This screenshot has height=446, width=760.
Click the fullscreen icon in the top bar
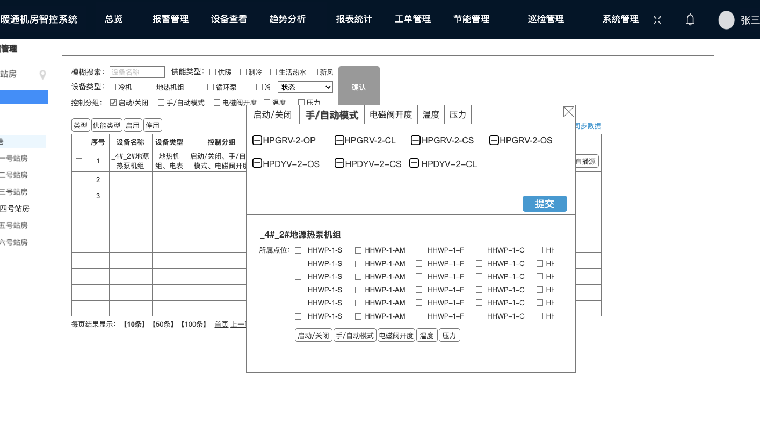click(x=657, y=20)
